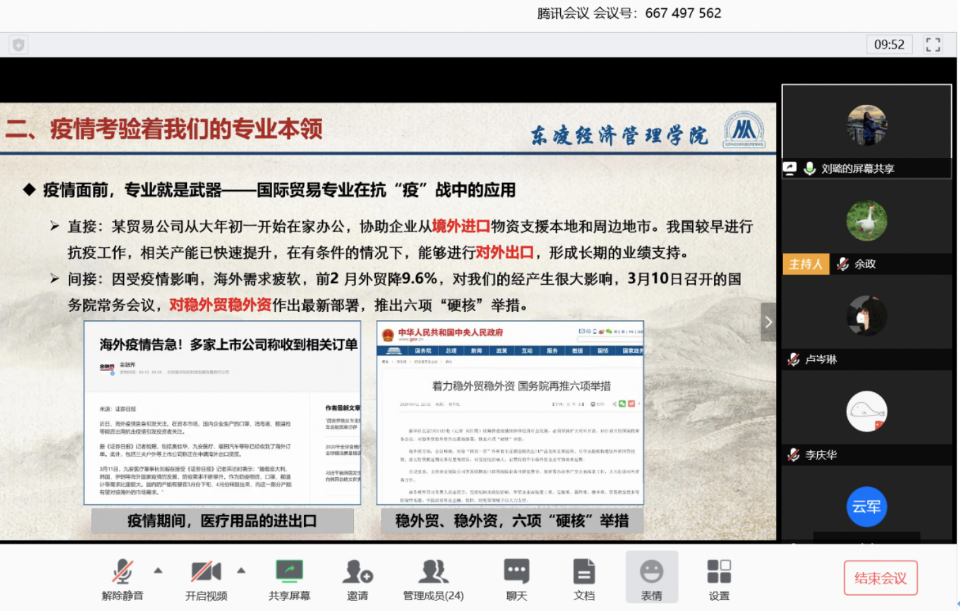Open 管理成员(24) member list
960x611 pixels.
[433, 579]
